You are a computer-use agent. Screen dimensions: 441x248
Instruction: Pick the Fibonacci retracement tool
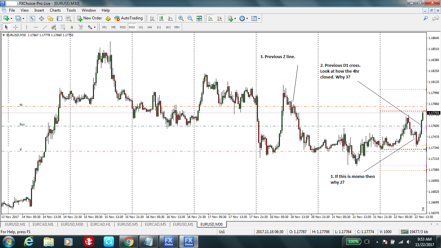63,27
